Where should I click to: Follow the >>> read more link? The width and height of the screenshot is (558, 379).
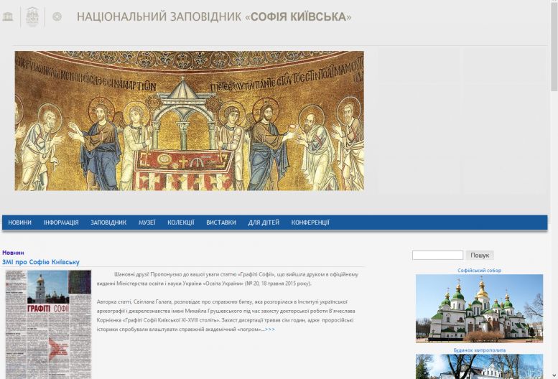tap(270, 329)
